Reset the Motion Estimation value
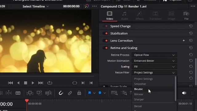This screenshot has width=197, height=111. pos(191,61)
